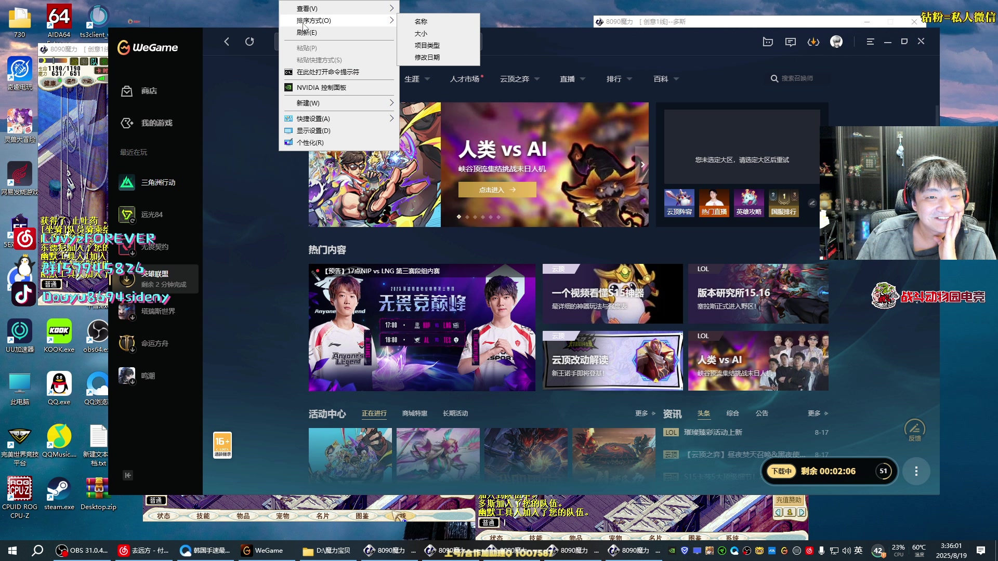Select 三角洲行动 in the recent games list
The width and height of the screenshot is (998, 561).
click(155, 182)
